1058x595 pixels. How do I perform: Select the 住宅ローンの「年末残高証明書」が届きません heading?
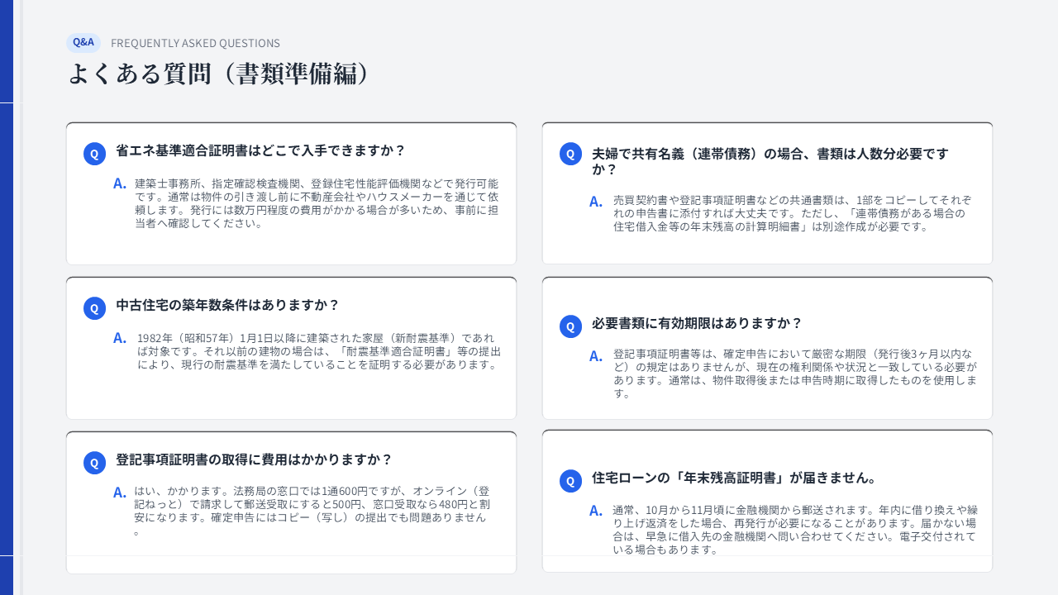coord(734,478)
